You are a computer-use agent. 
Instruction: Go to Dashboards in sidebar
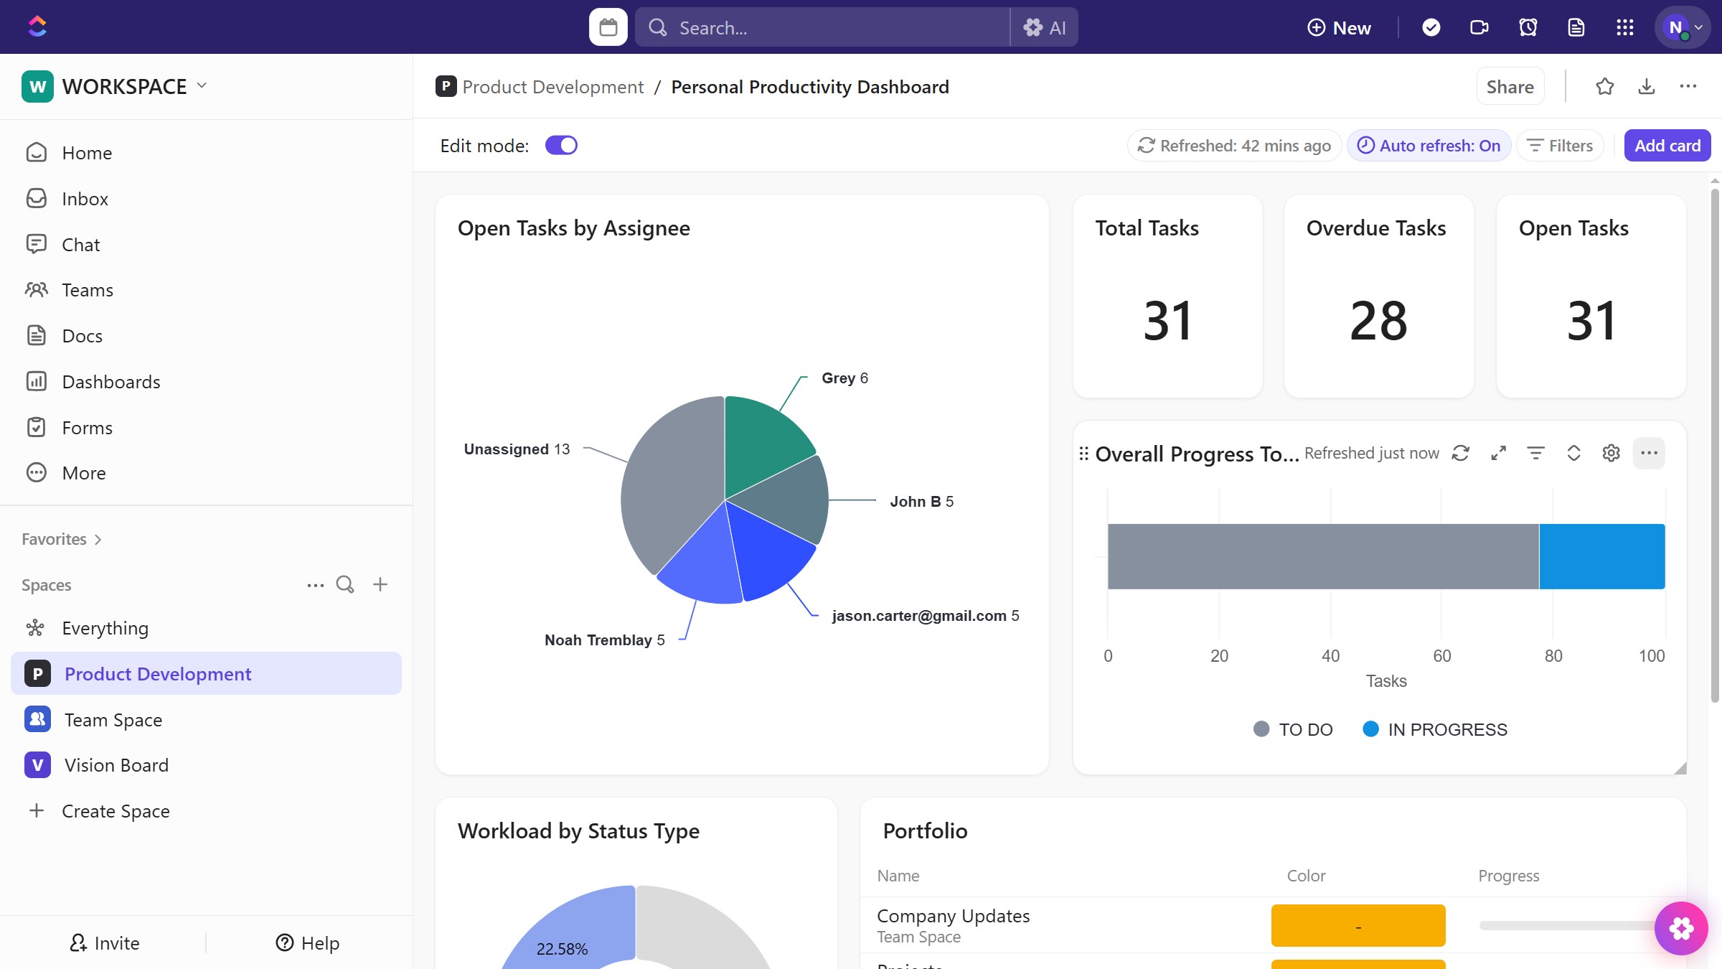click(110, 382)
